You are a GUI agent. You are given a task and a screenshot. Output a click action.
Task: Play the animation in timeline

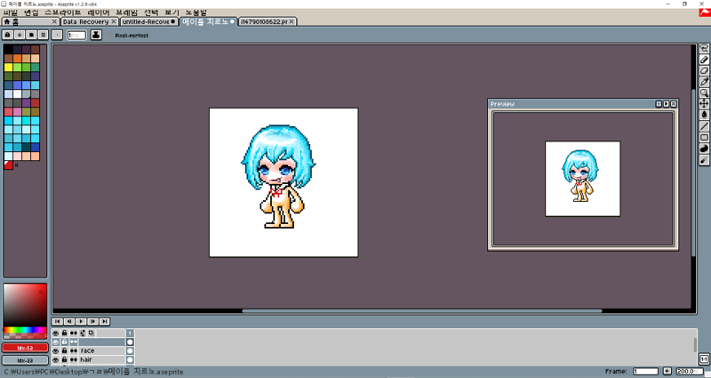tap(81, 321)
